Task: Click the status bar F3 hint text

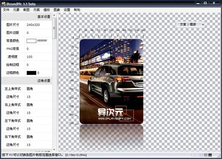Action: click(x=33, y=155)
